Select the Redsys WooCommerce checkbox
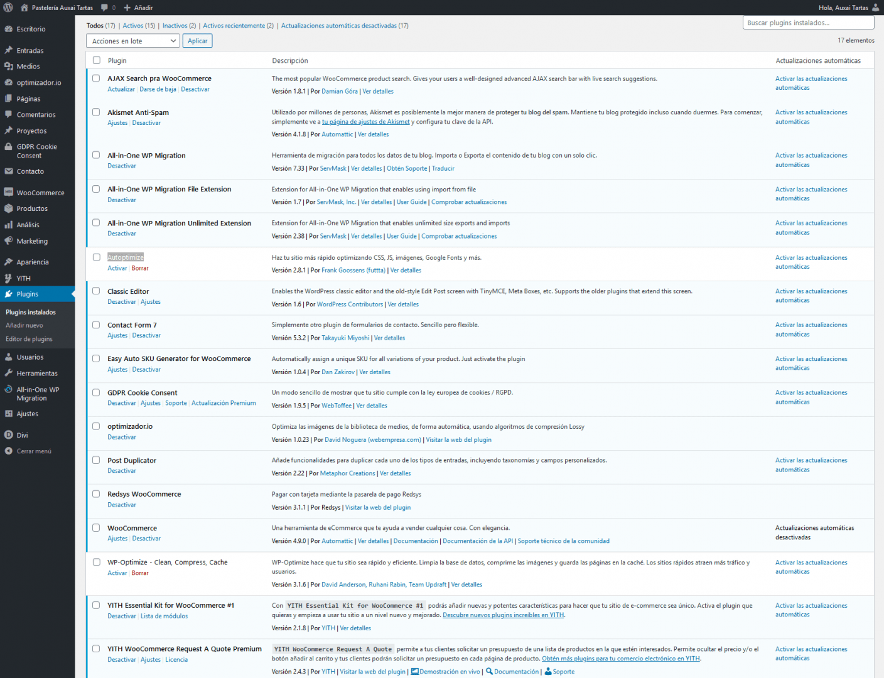 tap(96, 494)
